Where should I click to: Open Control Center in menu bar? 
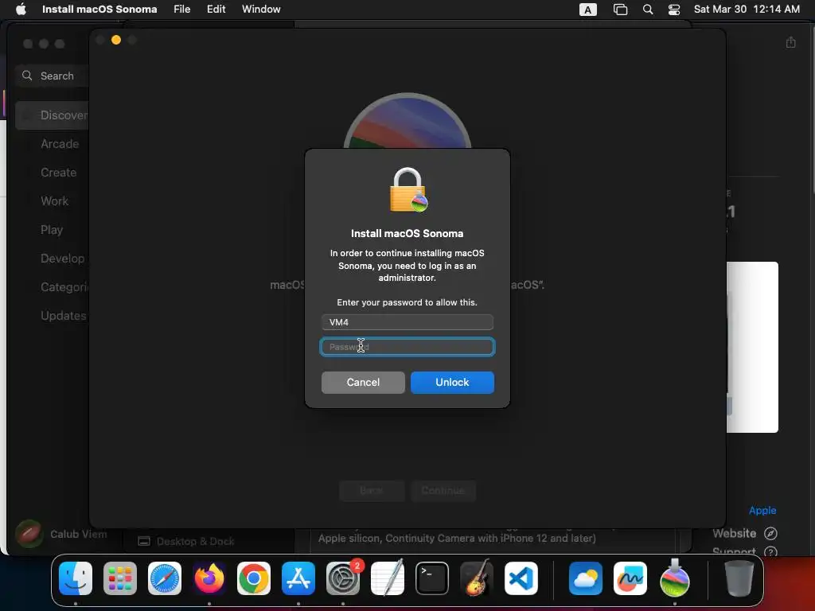point(673,10)
